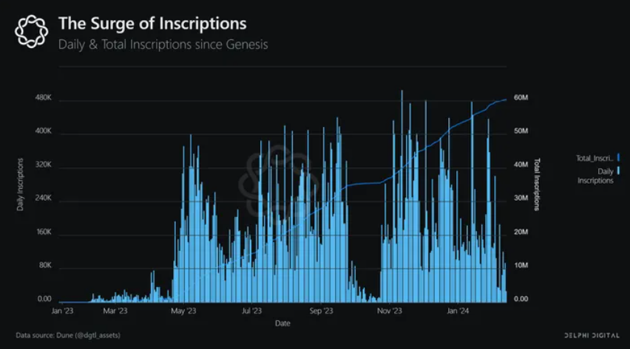Click the Daily Inscriptions left axis title

20,184
